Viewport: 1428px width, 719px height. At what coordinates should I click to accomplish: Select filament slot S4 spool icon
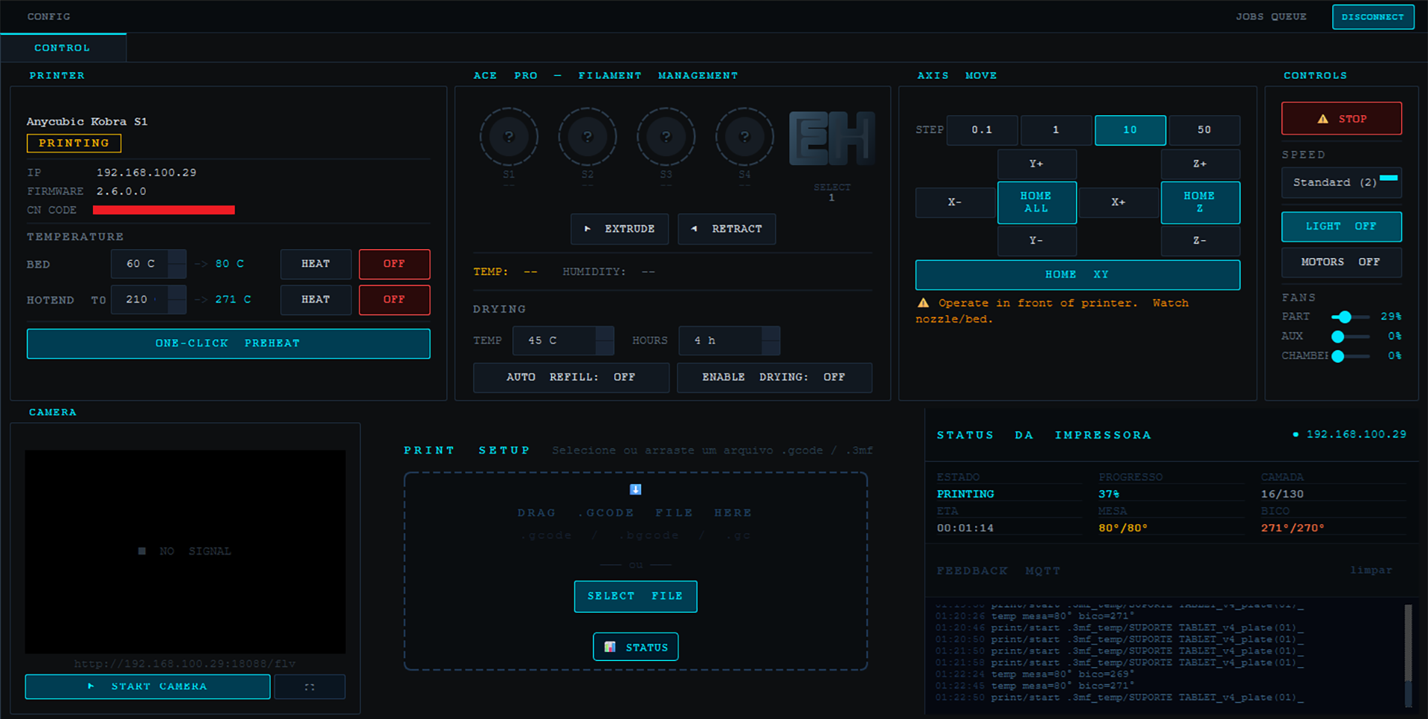point(744,137)
